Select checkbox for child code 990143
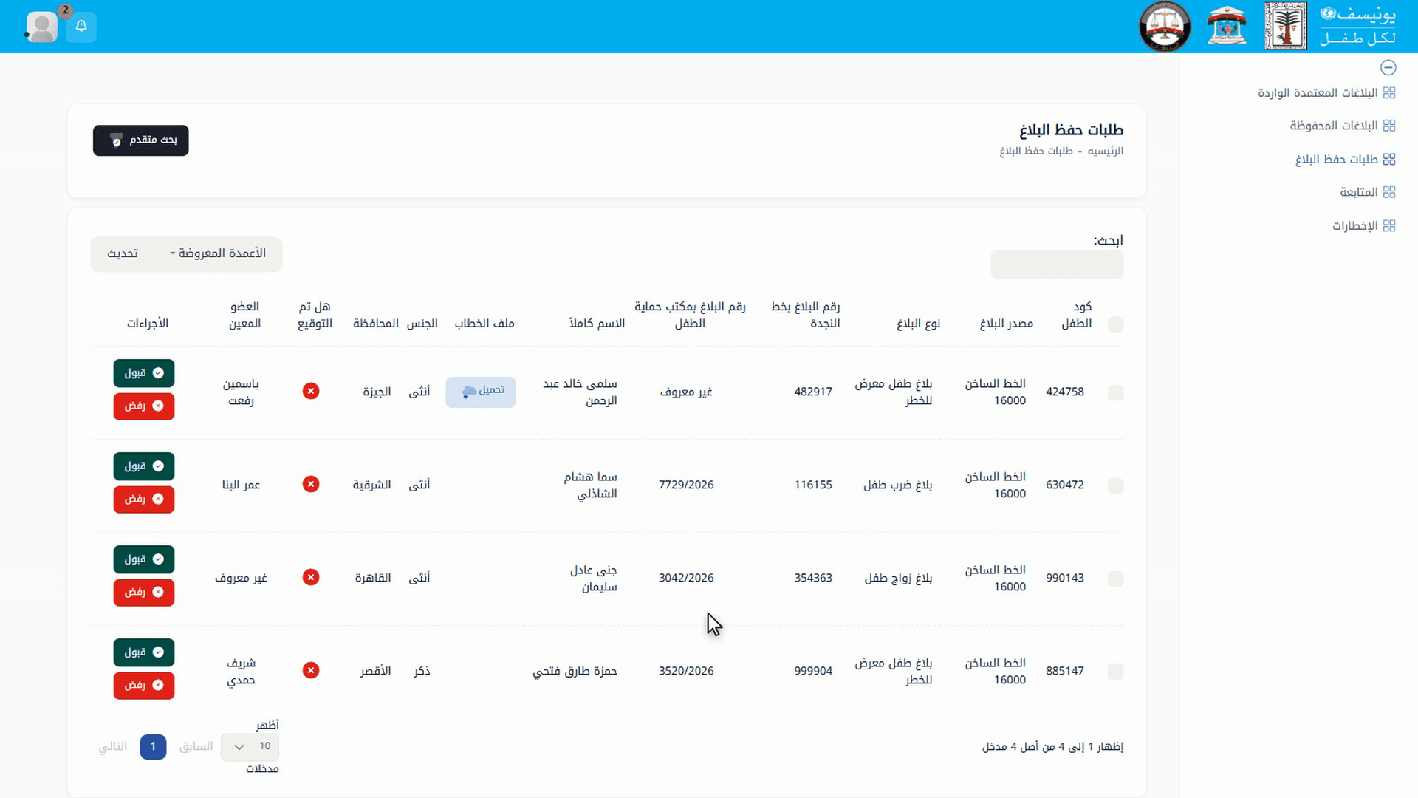Image resolution: width=1418 pixels, height=798 pixels. (x=1116, y=579)
